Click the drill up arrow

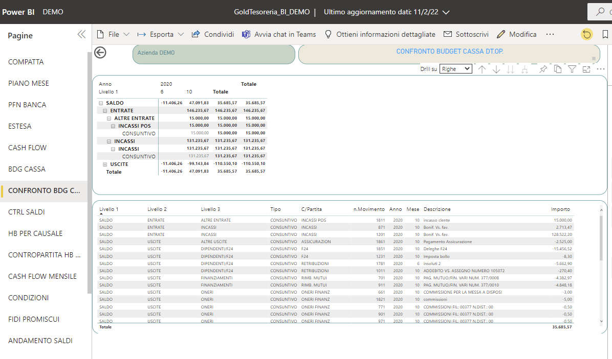point(482,69)
